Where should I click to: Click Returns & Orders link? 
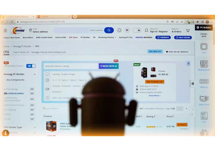point(177,30)
